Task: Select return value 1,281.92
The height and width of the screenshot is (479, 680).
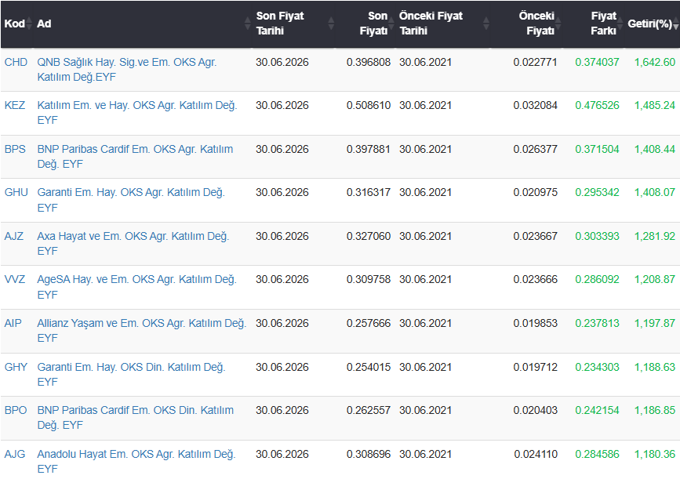Action: click(x=655, y=236)
